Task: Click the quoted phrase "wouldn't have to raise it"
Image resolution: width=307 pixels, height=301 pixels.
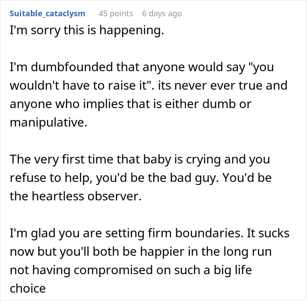Action: (x=79, y=85)
